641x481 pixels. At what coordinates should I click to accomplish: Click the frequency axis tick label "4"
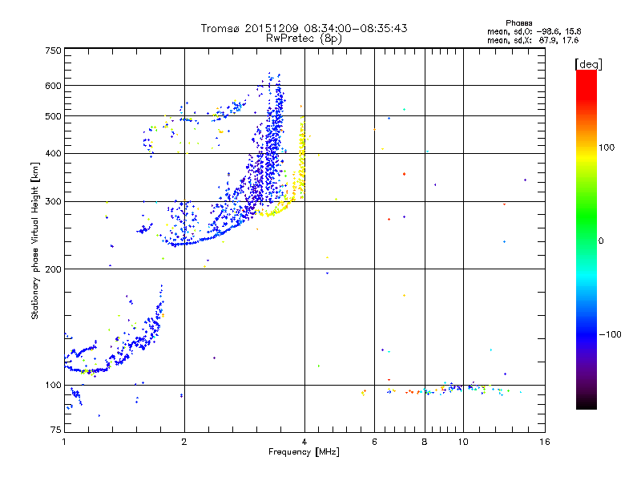pos(304,442)
